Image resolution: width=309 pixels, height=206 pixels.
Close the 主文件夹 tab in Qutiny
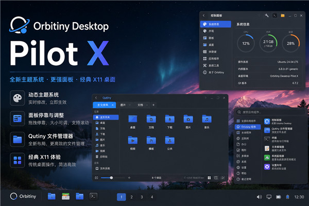[112, 105]
